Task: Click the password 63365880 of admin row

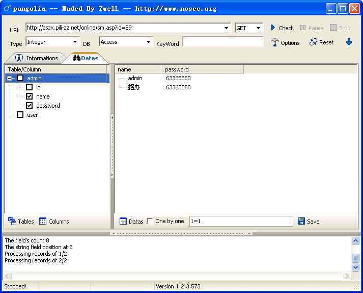Action: pyautogui.click(x=178, y=78)
